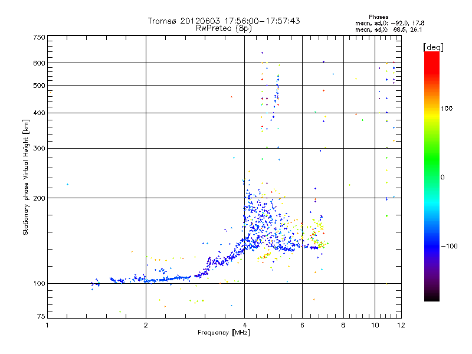Click the colorbar tick label '100'

[447, 109]
